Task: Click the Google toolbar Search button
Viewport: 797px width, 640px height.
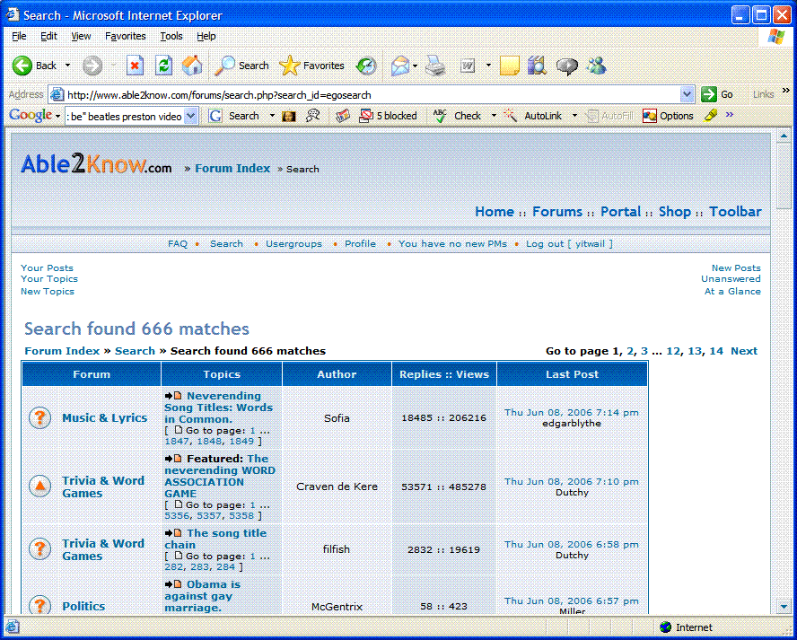Action: point(235,116)
